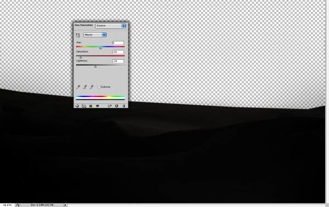
Task: Click the Saturation value input field
Action: [118, 52]
